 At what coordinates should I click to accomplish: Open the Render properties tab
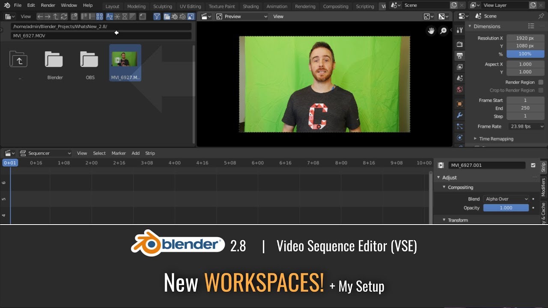(460, 44)
